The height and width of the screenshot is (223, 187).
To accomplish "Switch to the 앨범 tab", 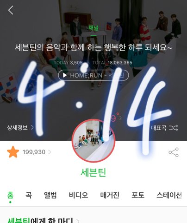I will (50, 195).
